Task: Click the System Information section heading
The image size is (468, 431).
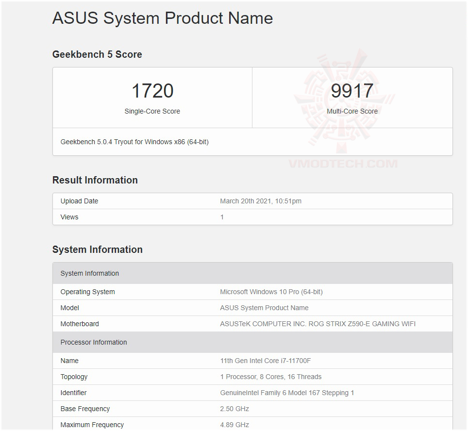Action: 98,249
